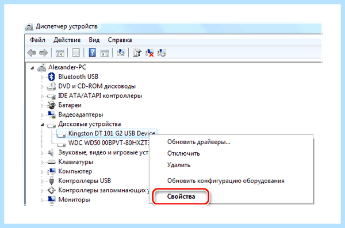345x228 pixels.
Task: Click the Bluetooth USB label text
Action: pos(78,76)
